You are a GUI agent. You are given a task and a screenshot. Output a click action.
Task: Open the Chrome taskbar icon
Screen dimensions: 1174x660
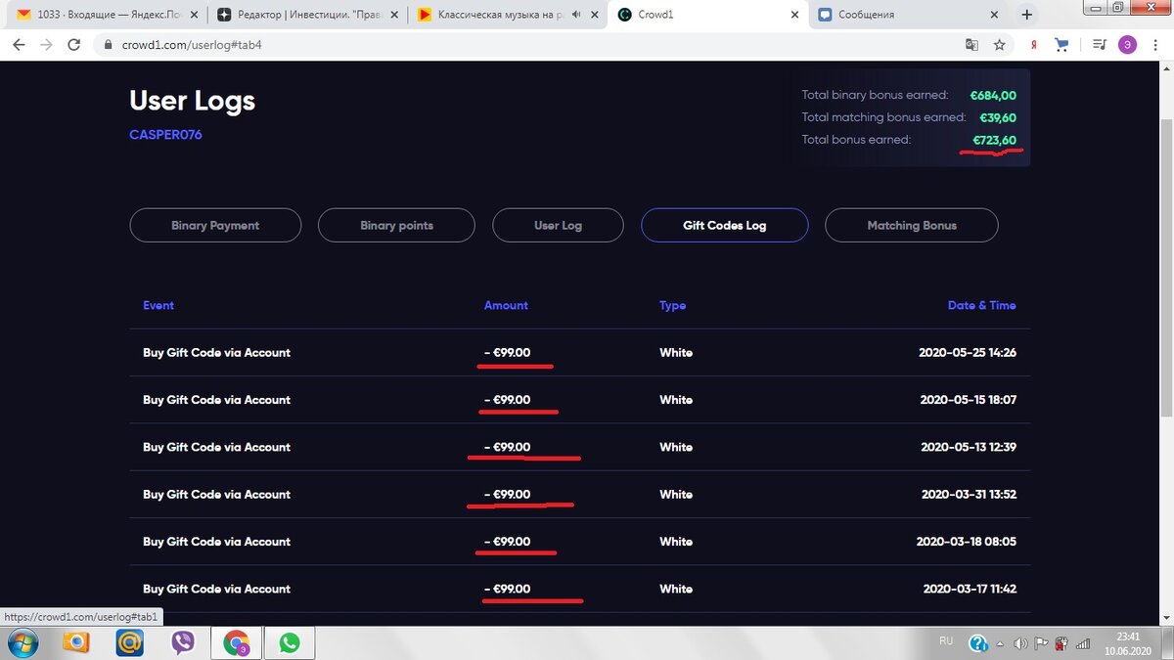(x=236, y=643)
